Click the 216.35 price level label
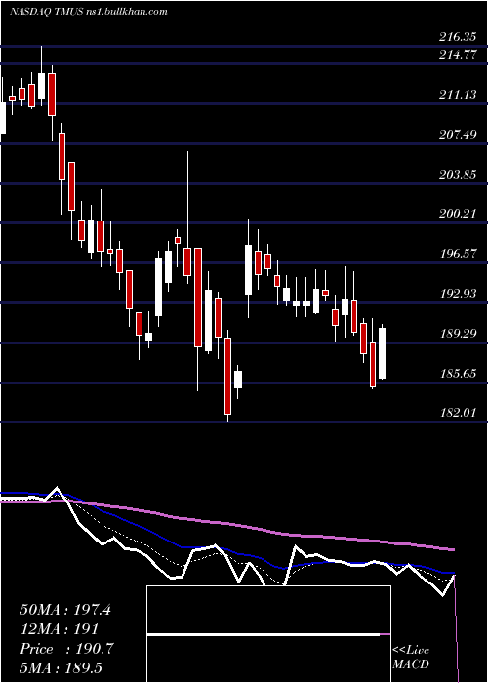Image resolution: width=488 pixels, height=683 pixels. (457, 37)
